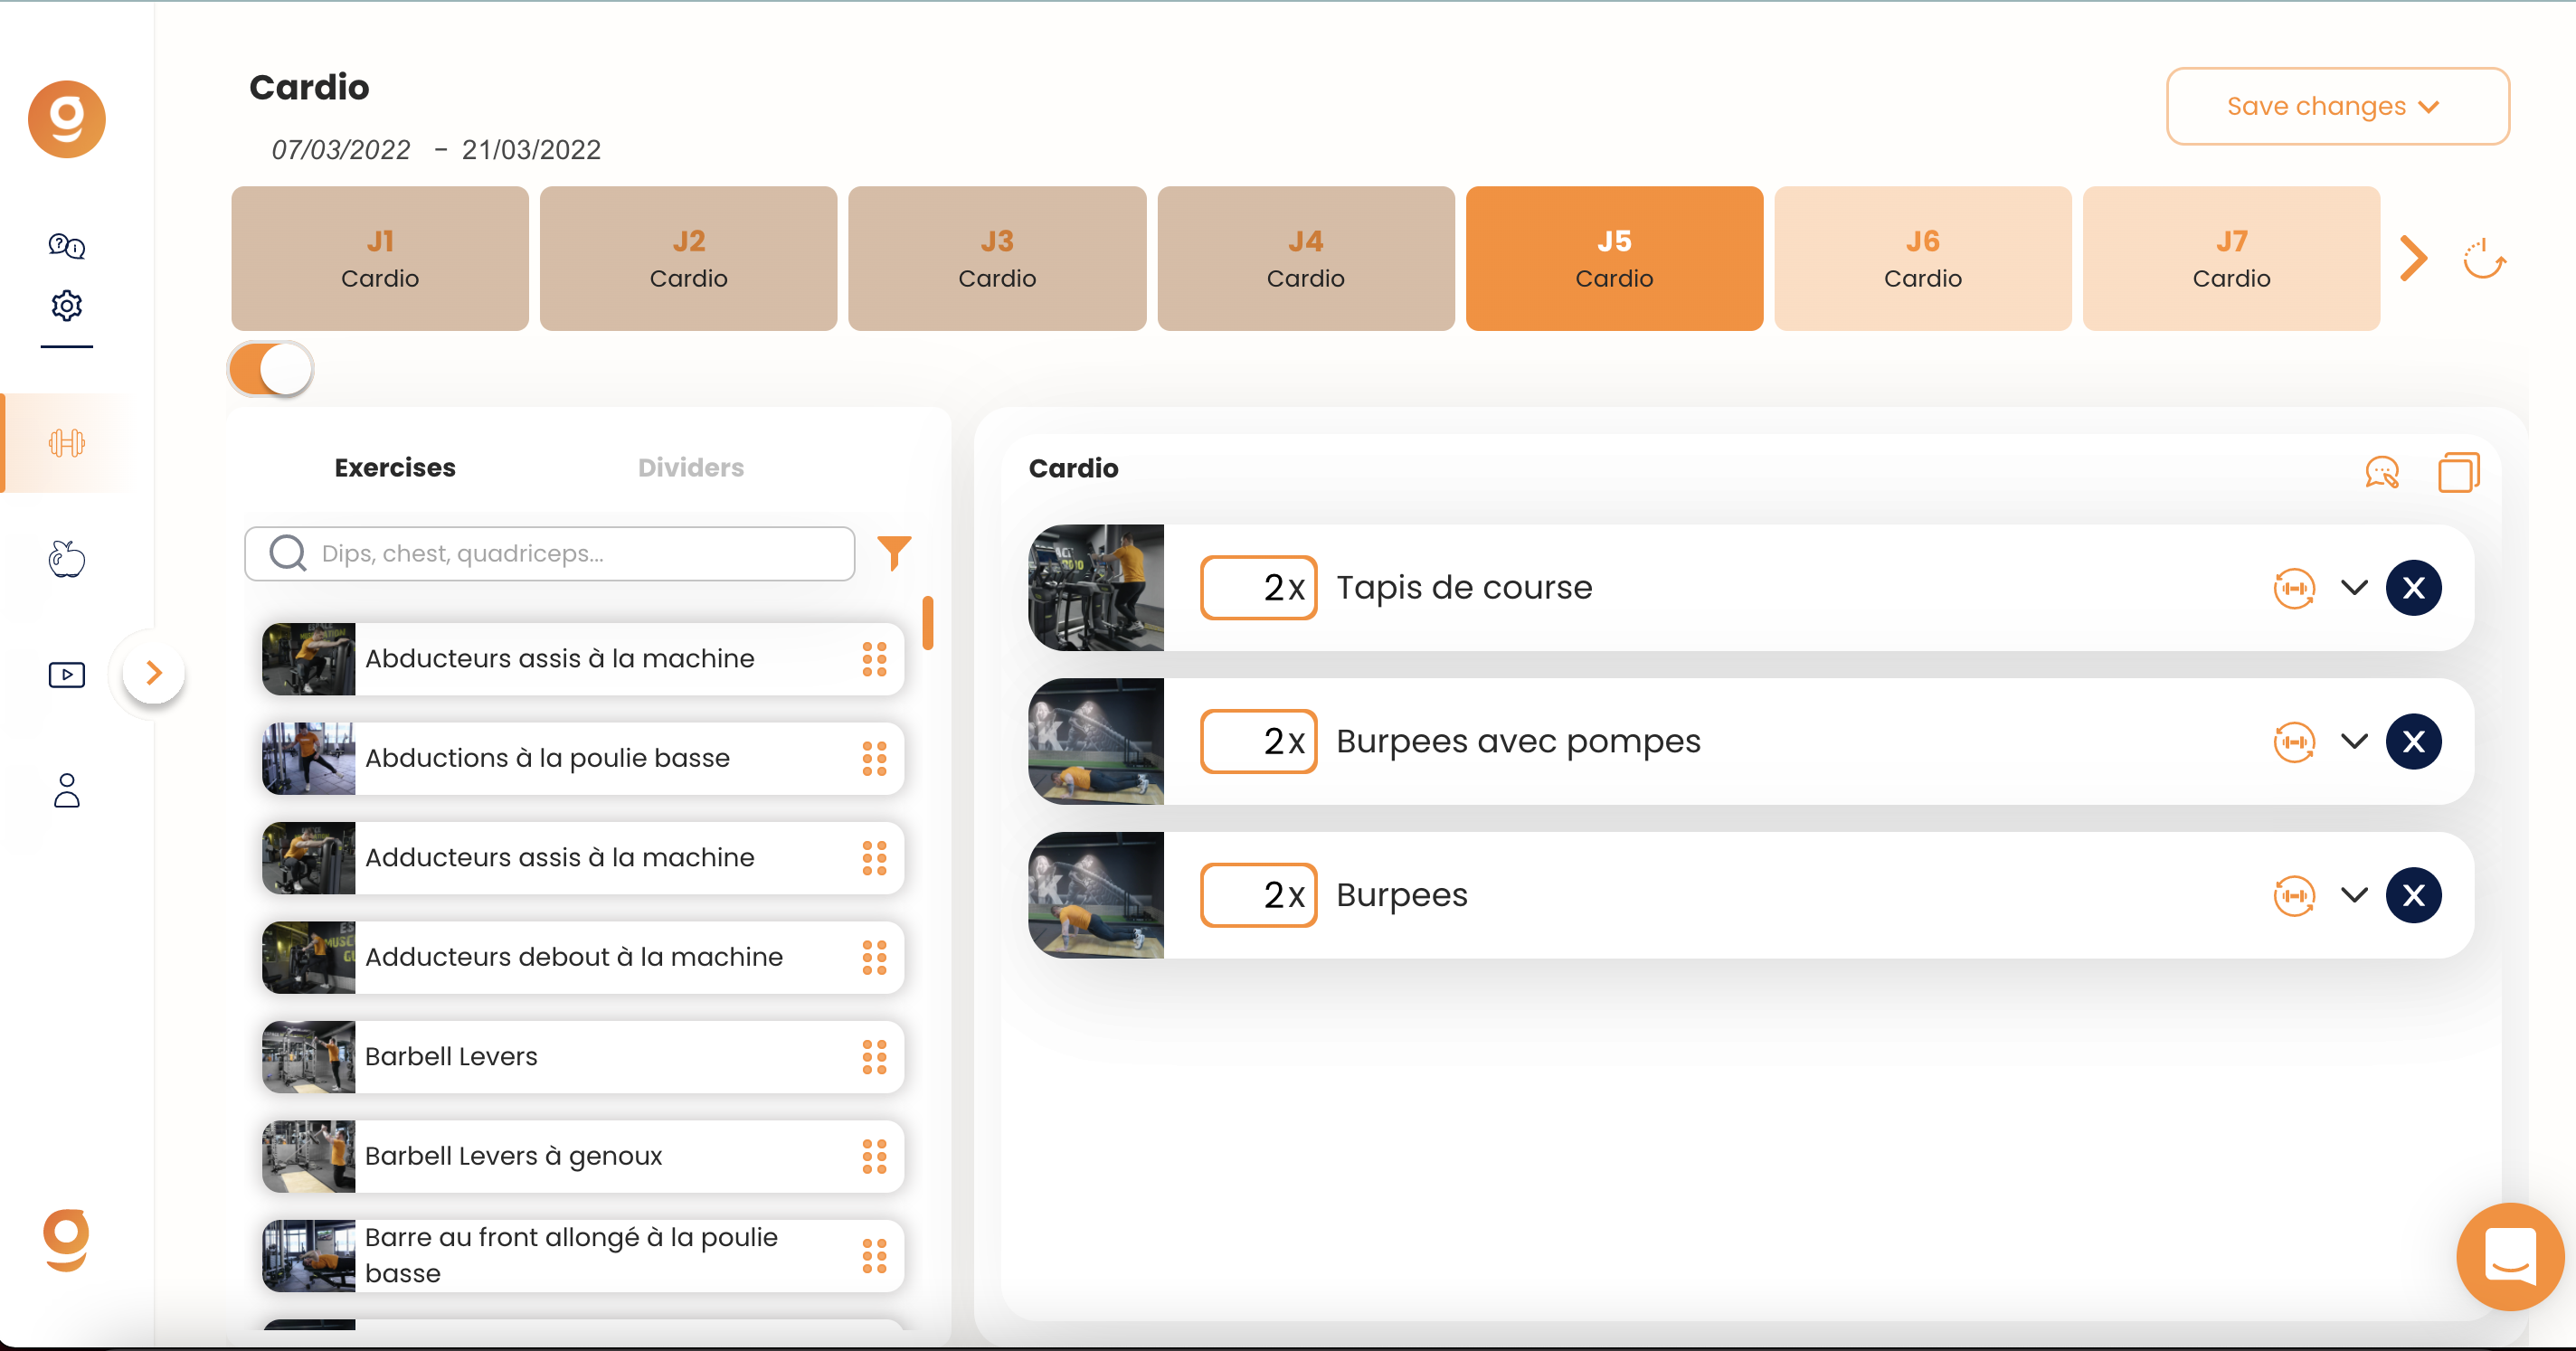
Task: Show next days with the orange chevron
Action: pyautogui.click(x=2414, y=258)
